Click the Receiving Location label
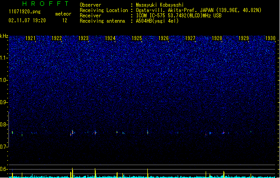The height and width of the screenshot is (178, 280). (104, 10)
